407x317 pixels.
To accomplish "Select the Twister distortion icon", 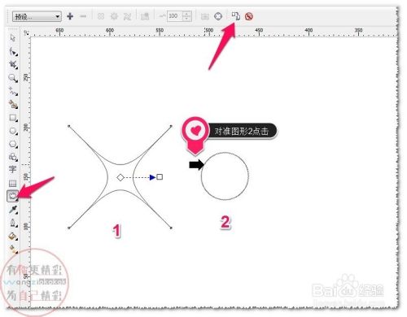I will tap(127, 16).
